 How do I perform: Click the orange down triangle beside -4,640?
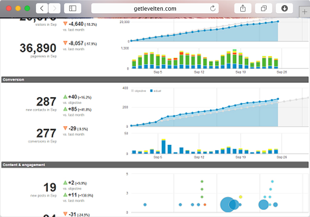pos(65,24)
